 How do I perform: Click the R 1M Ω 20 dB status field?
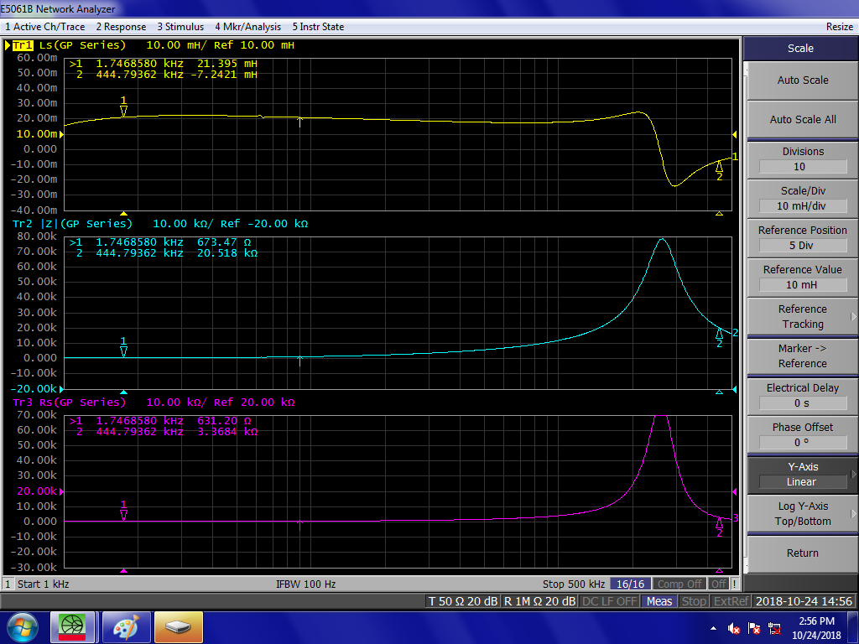pyautogui.click(x=539, y=601)
